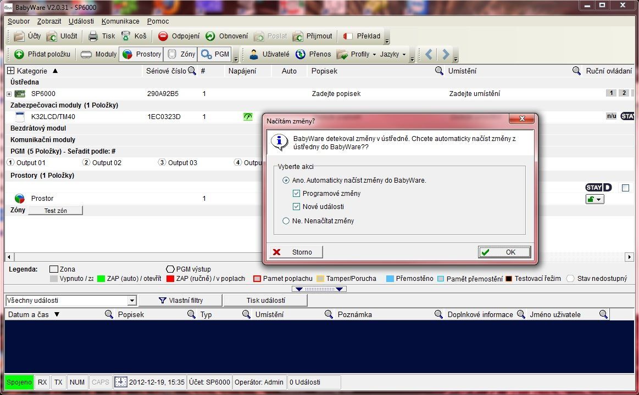
Task: Click the Uložit save icon
Action: 52,36
